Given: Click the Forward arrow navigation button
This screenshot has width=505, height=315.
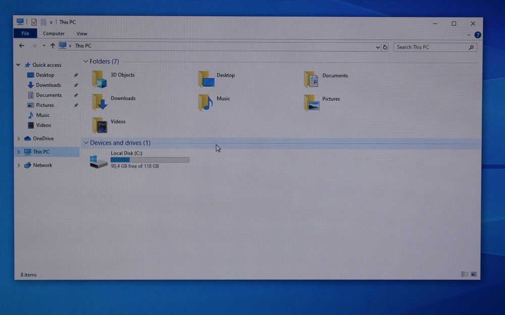Looking at the screenshot, I should [x=33, y=46].
